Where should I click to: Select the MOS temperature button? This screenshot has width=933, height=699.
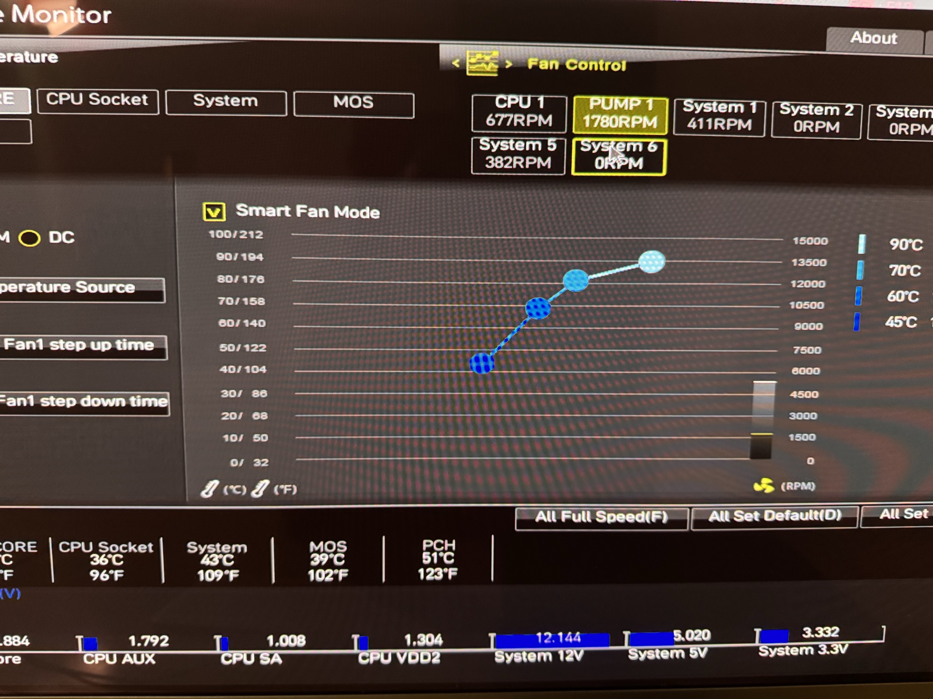pos(354,104)
